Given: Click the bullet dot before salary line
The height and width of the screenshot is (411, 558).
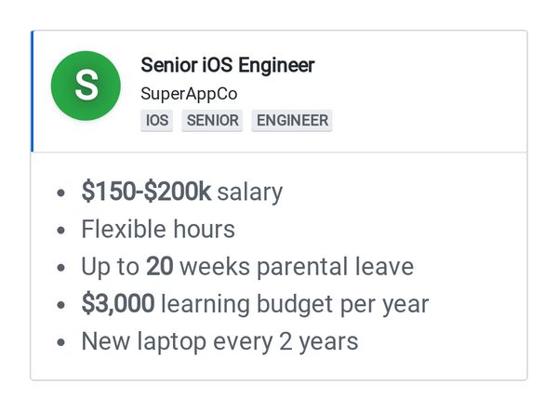Looking at the screenshot, I should point(61,192).
